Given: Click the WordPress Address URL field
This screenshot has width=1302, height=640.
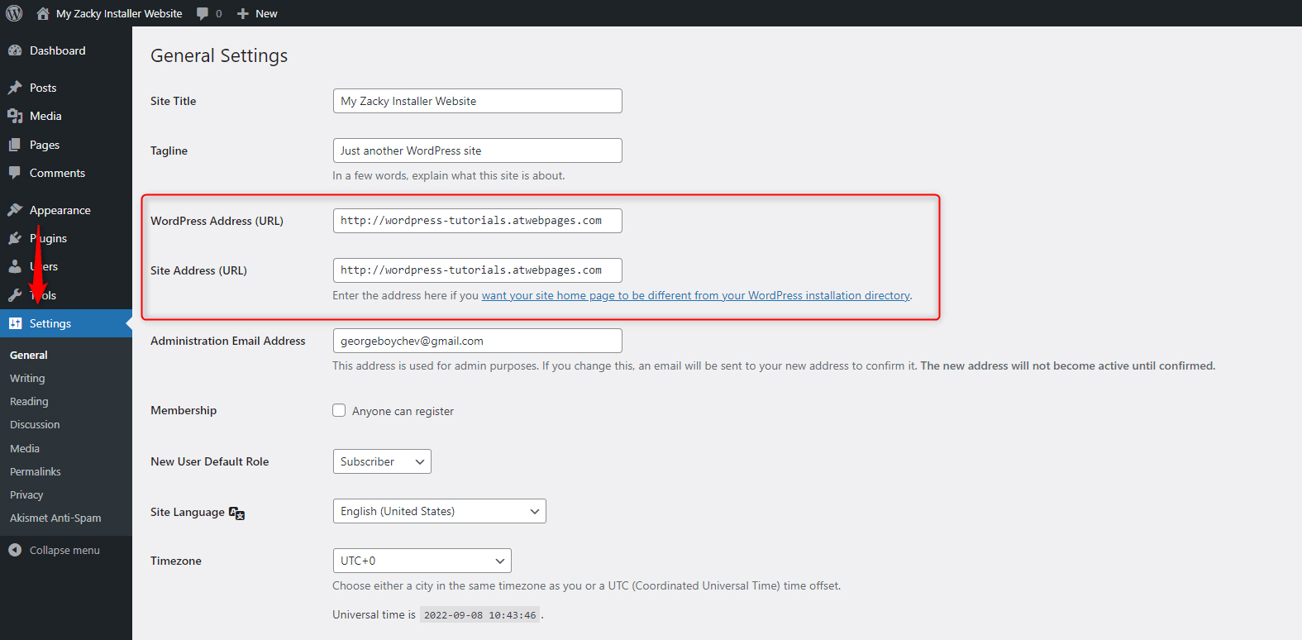Looking at the screenshot, I should [477, 221].
